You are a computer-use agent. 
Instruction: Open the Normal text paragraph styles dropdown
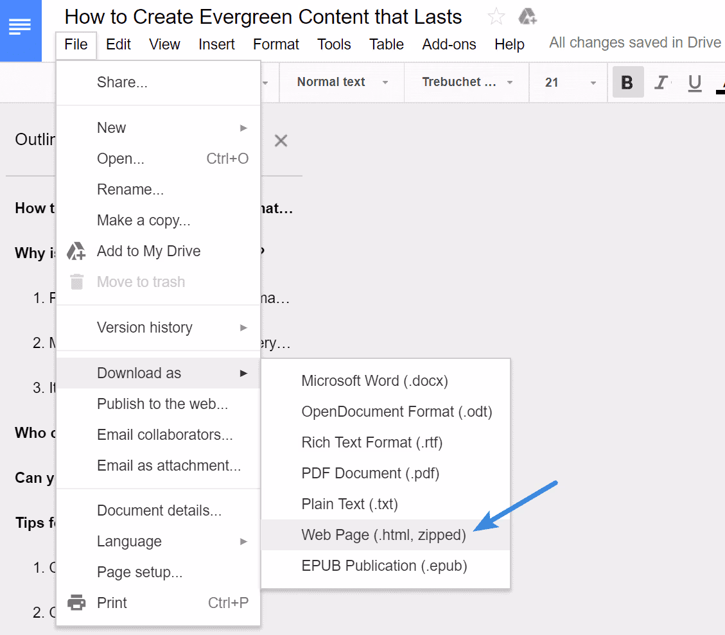(341, 82)
